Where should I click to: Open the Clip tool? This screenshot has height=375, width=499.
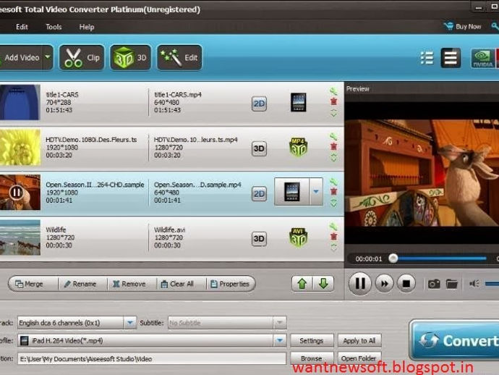point(82,58)
